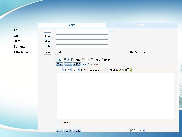Toggle the checkbox after the greyed-out dropdown

[x=92, y=60]
